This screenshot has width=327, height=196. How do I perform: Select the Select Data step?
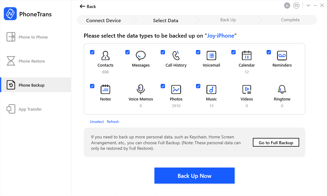point(166,20)
